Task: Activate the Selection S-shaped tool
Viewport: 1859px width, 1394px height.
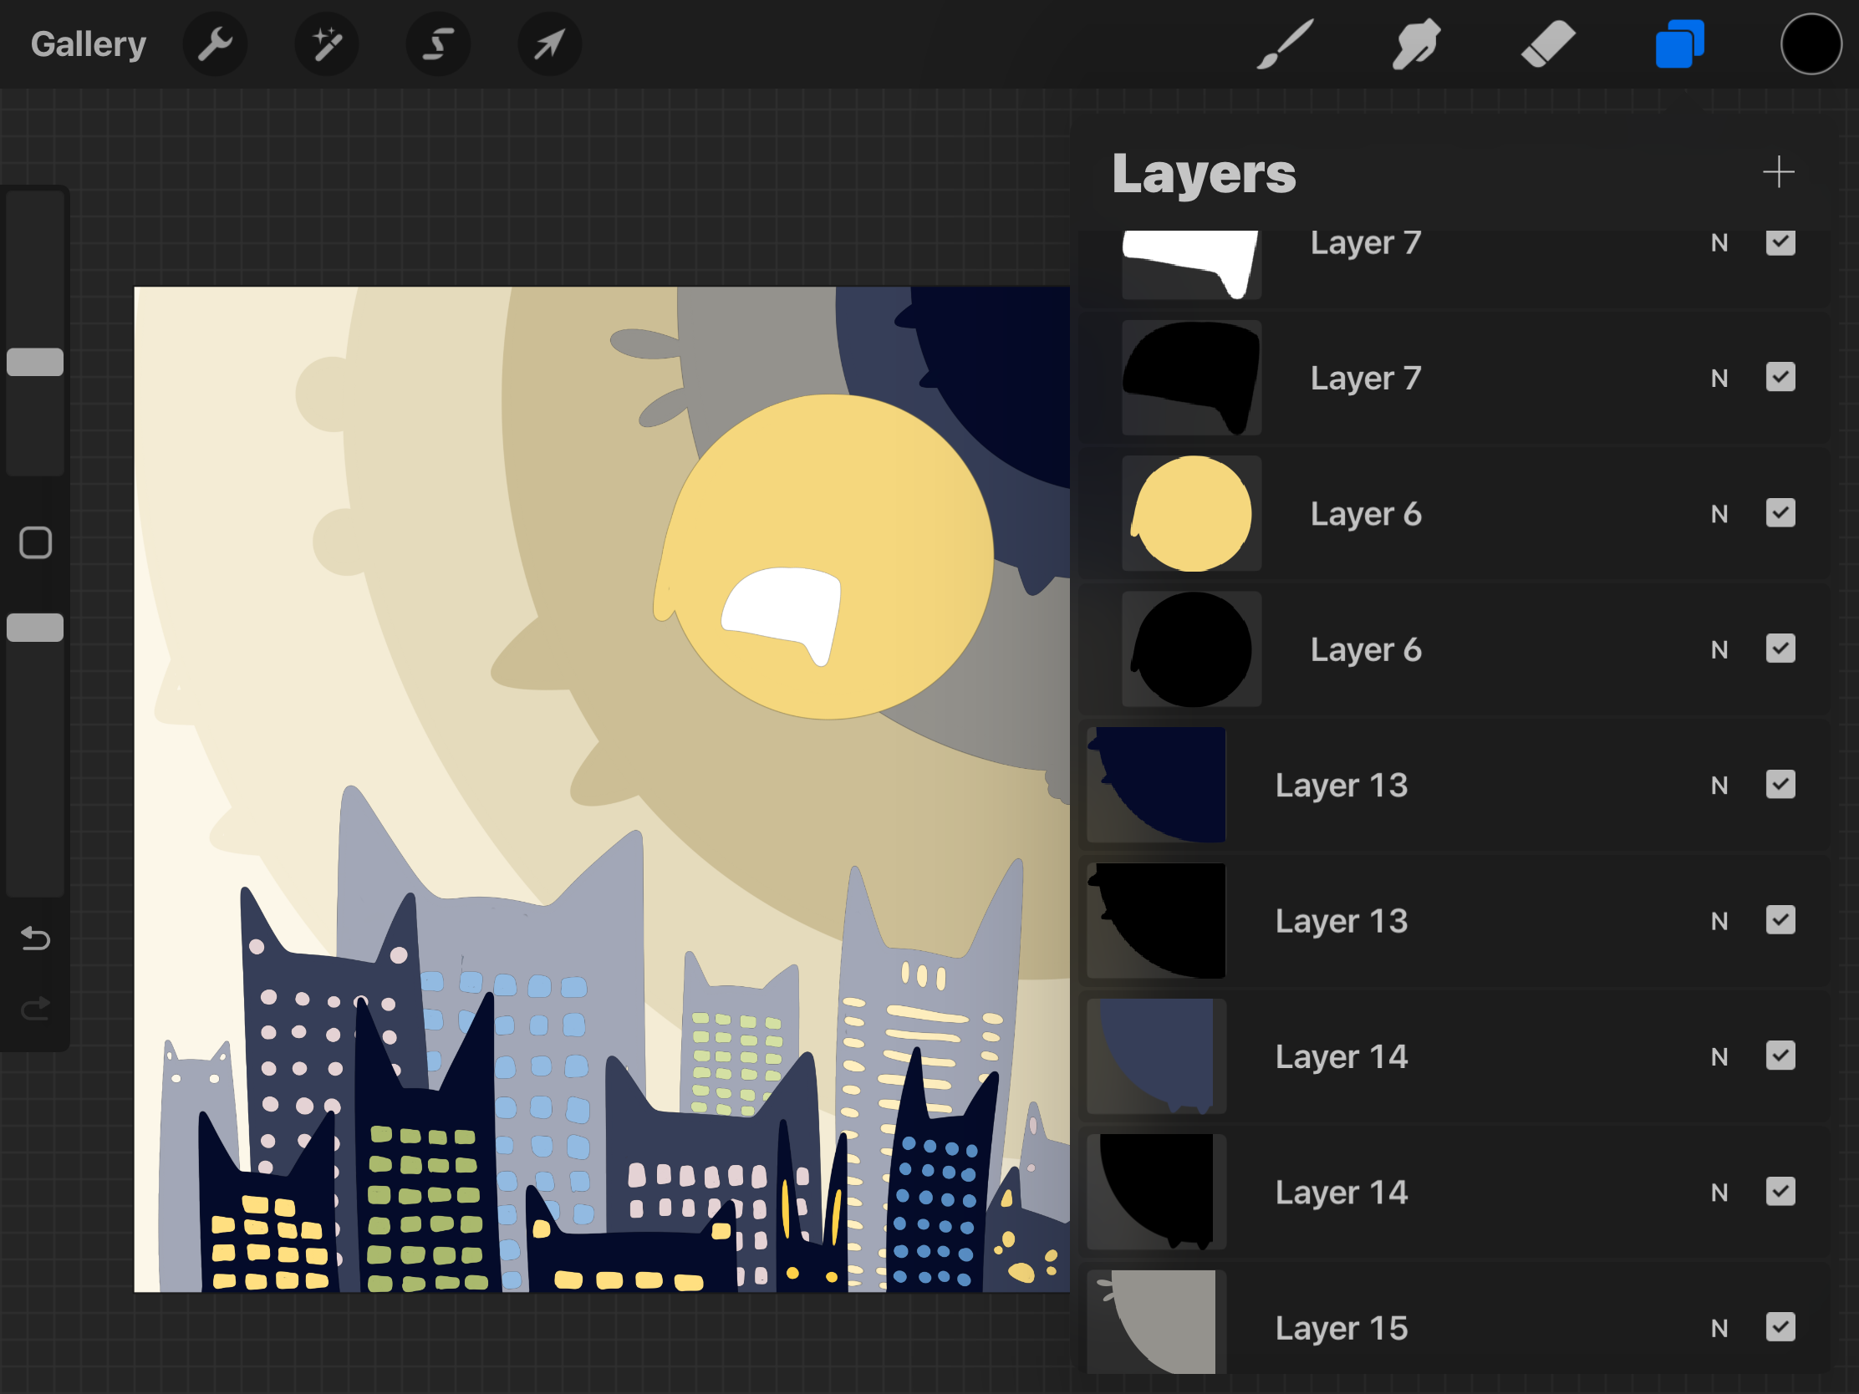Action: [x=439, y=43]
